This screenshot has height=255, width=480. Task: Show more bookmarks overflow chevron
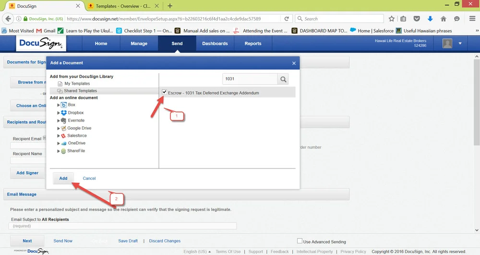pos(477,31)
